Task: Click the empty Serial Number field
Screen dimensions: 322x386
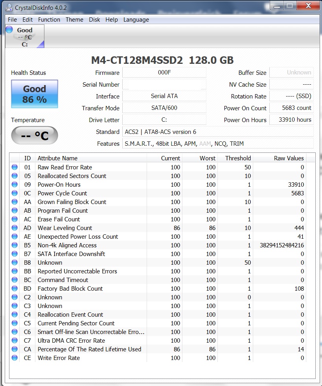Action: click(164, 84)
